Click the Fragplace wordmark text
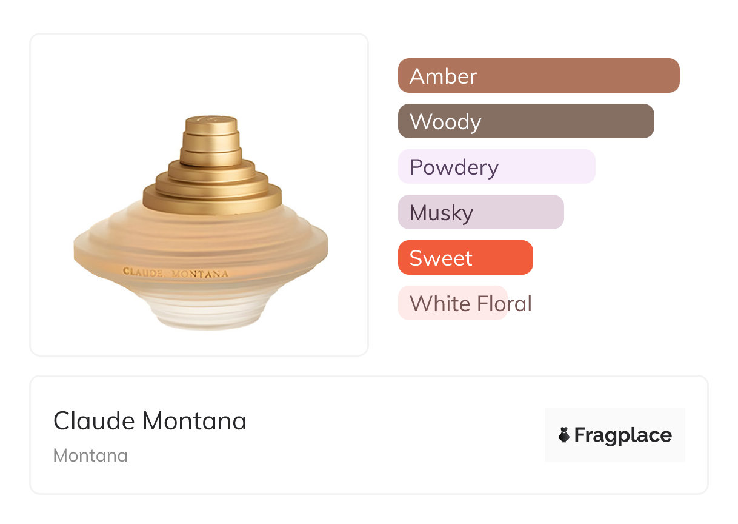Screen dimensions: 738x524 click(623, 435)
